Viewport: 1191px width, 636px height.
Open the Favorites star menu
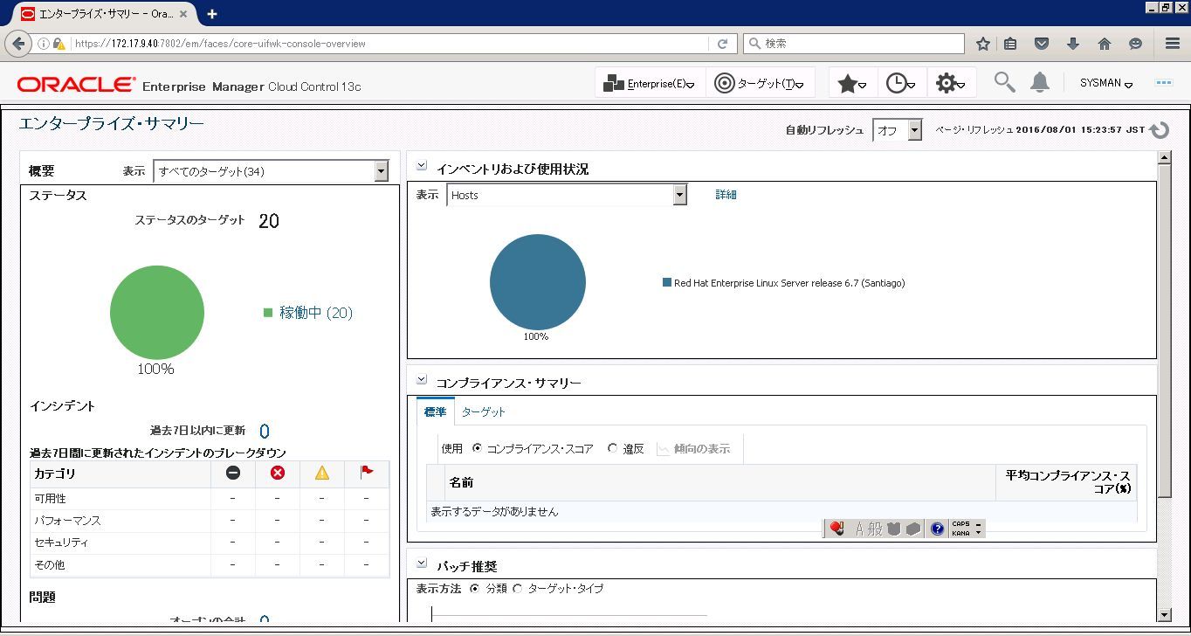click(851, 83)
